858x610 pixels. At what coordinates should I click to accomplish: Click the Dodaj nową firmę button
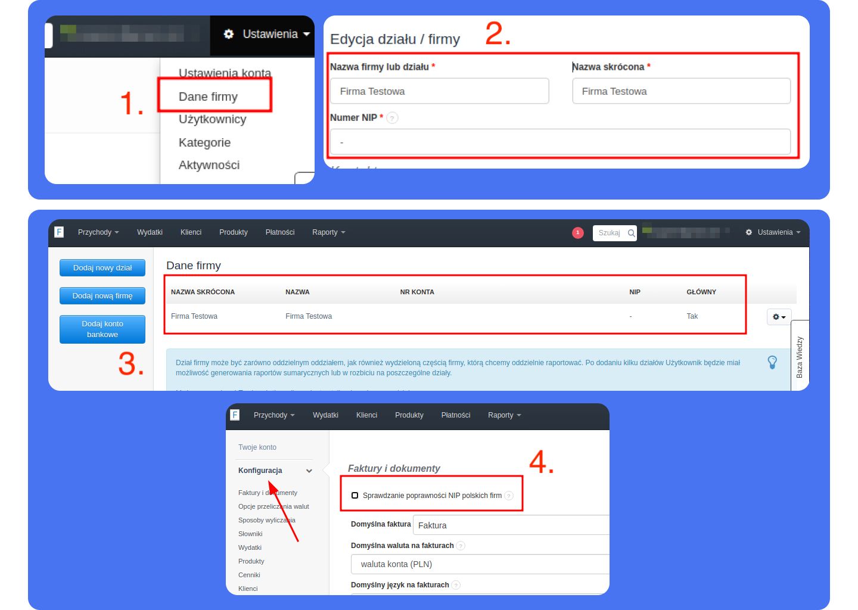pos(102,296)
